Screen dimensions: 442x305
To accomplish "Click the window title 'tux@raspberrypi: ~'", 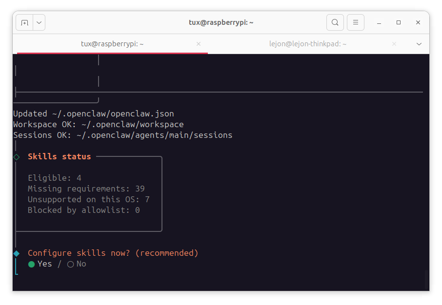I will [x=221, y=22].
